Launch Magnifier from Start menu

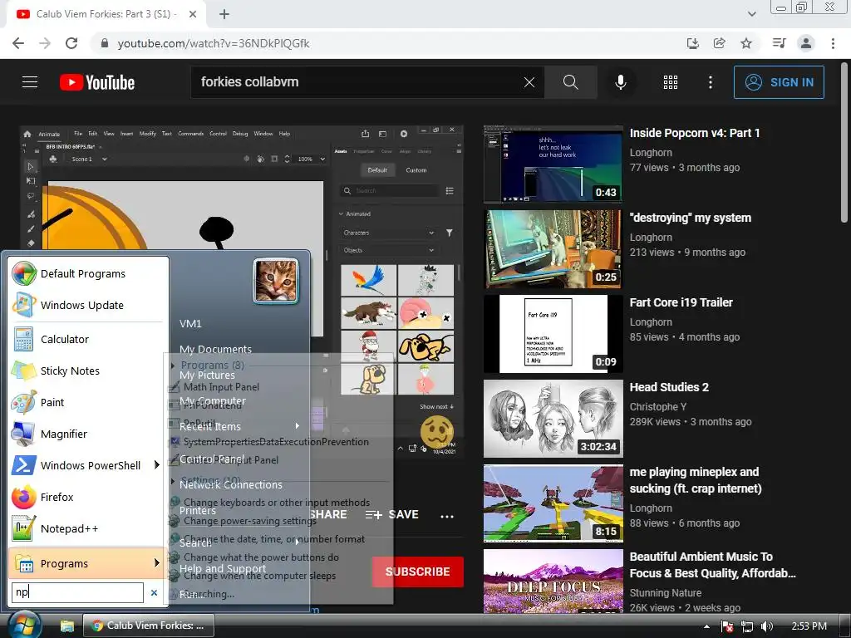click(86, 434)
